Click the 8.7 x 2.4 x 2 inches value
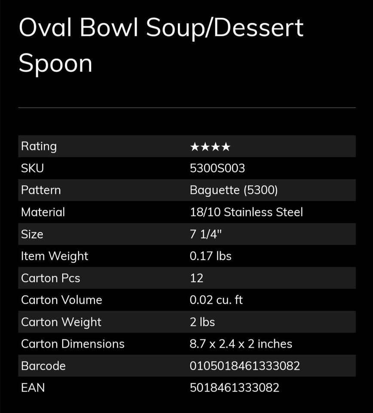This screenshot has width=373, height=413. [241, 344]
